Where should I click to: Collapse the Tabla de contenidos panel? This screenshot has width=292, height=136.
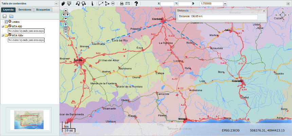tap(56, 3)
